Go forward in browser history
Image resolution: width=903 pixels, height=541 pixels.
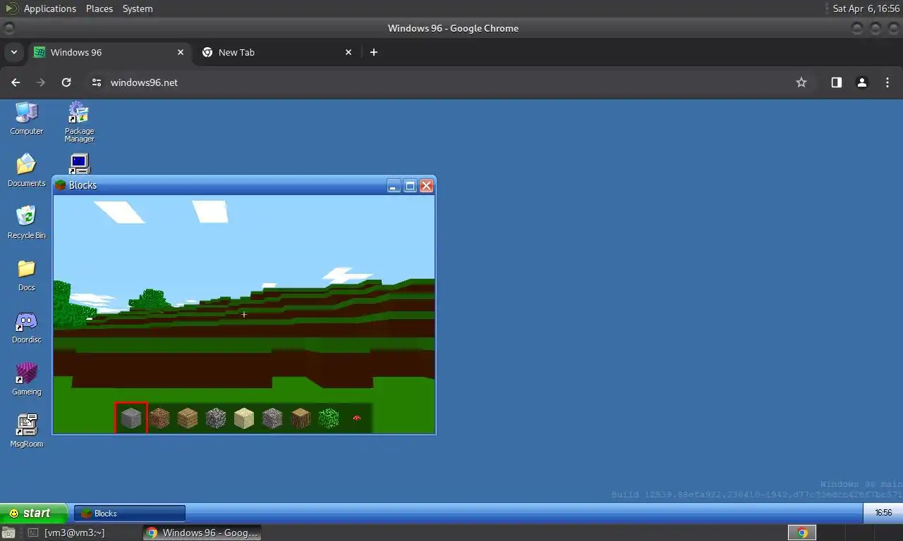click(41, 82)
